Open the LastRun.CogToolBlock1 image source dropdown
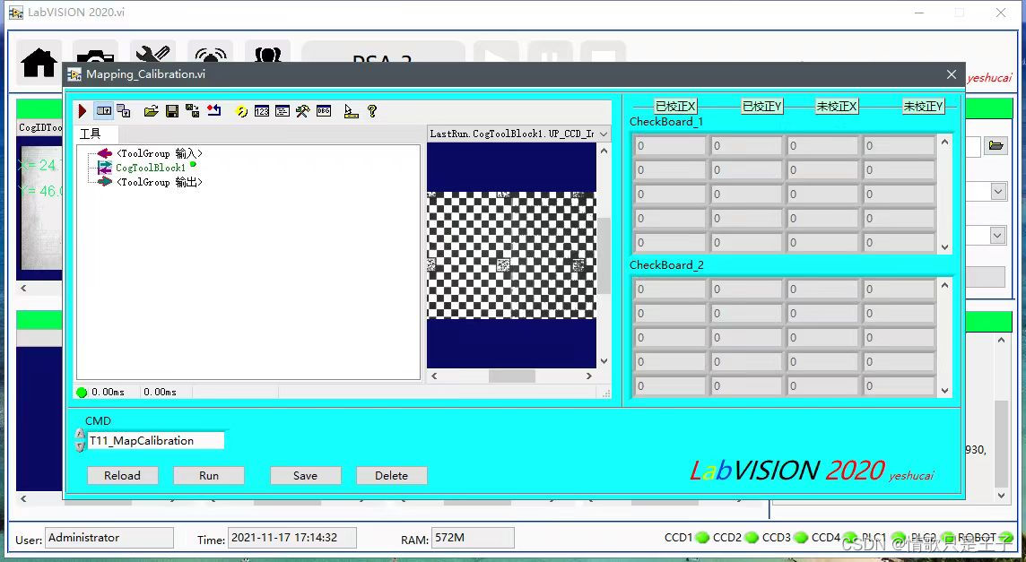The image size is (1026, 562). 603,133
